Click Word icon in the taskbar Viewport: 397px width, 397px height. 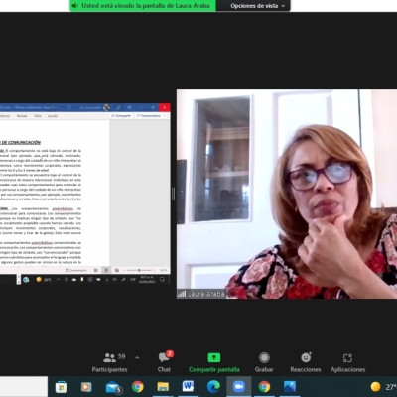coord(188,386)
